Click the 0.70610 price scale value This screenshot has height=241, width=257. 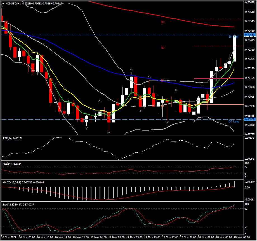tap(250, 12)
